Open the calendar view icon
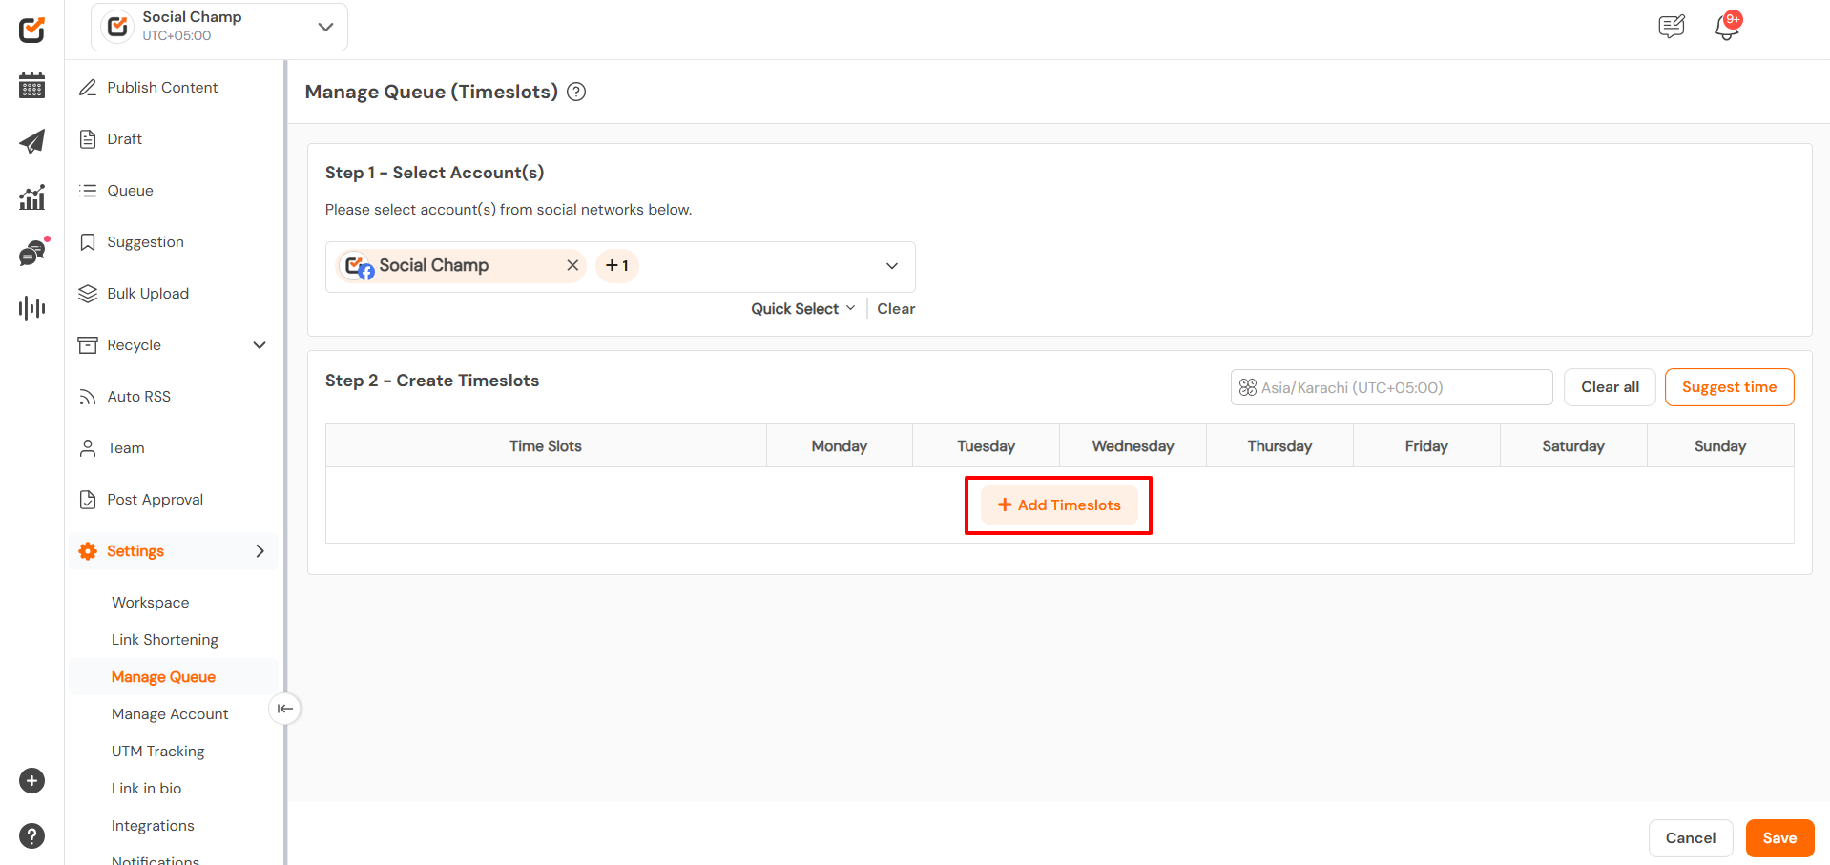 pyautogui.click(x=31, y=86)
